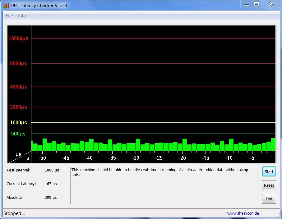This screenshot has height=219, width=282.
Task: Select the "Test Interval:" label
Action: [x=18, y=170]
